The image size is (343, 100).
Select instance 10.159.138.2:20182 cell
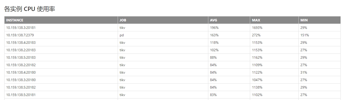click(21, 65)
